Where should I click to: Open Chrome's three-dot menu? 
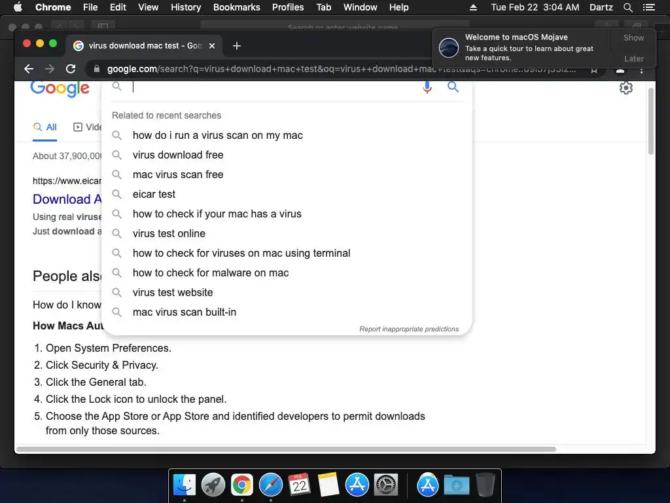[641, 70]
